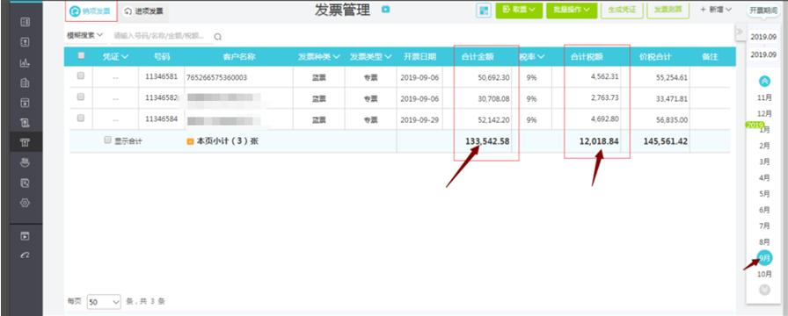Click the video icon beside 发票管理 title
The width and height of the screenshot is (788, 316).
pos(385,9)
